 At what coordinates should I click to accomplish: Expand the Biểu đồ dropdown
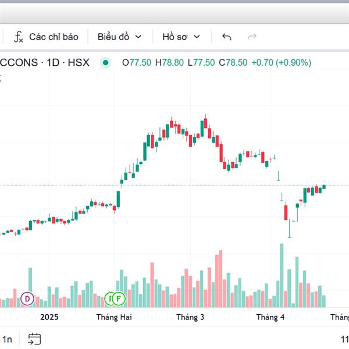pyautogui.click(x=119, y=37)
